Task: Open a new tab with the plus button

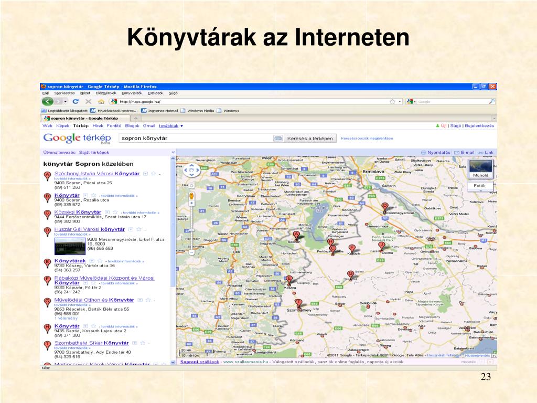Action: pyautogui.click(x=136, y=118)
